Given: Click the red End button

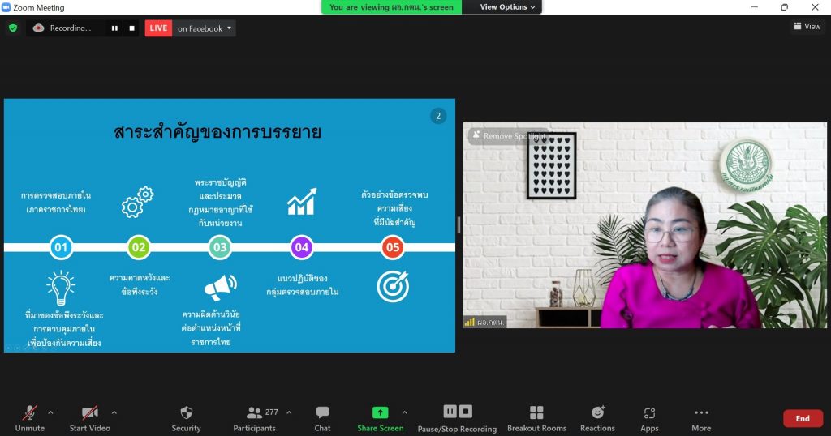Looking at the screenshot, I should pos(802,418).
